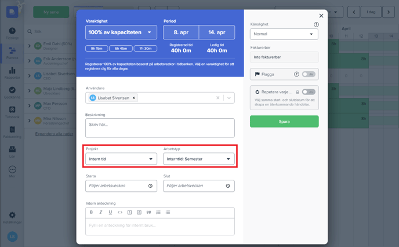This screenshot has height=247, width=399.
Task: Open the Varaktighet capacity dropdown
Action: [x=121, y=32]
